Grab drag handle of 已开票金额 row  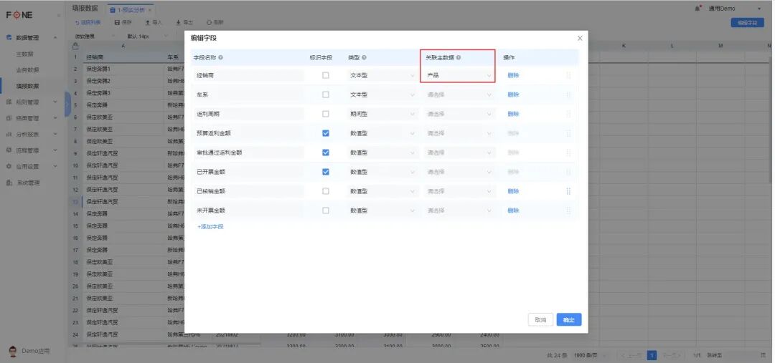click(x=568, y=172)
